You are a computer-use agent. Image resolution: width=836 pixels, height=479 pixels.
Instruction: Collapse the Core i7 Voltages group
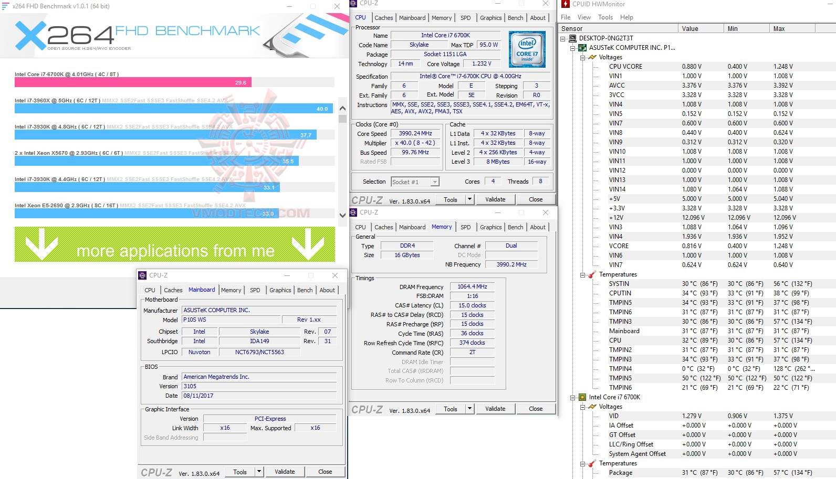[x=582, y=407]
